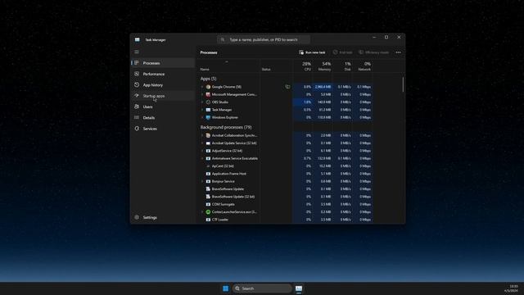Click the process list vertical scrollbar

pyautogui.click(x=403, y=84)
